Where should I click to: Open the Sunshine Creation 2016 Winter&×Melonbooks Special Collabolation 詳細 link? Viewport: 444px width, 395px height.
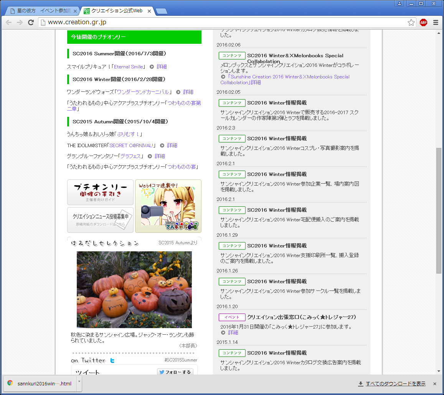285,80
